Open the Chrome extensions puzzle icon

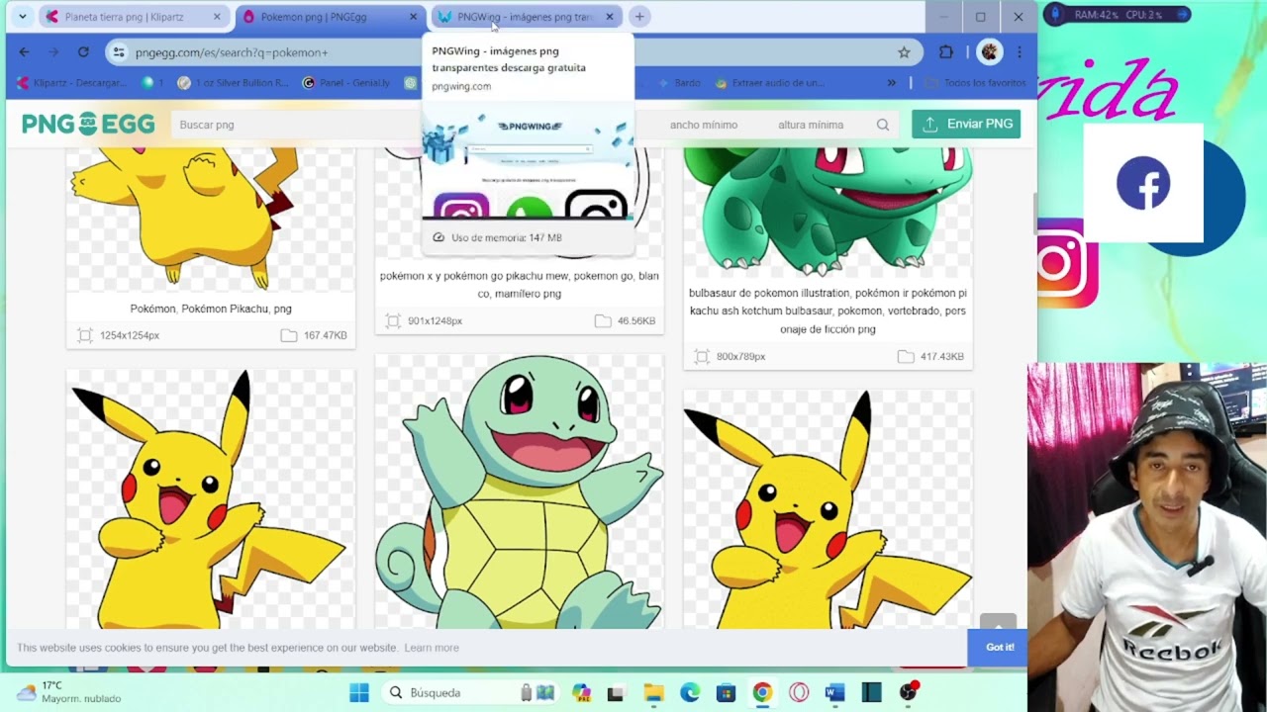946,52
